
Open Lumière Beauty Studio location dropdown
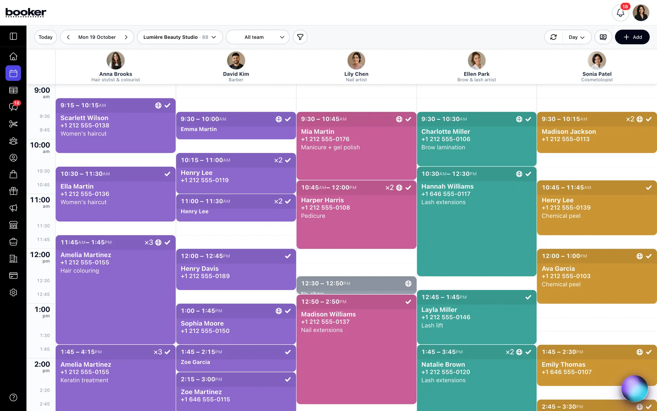(180, 37)
